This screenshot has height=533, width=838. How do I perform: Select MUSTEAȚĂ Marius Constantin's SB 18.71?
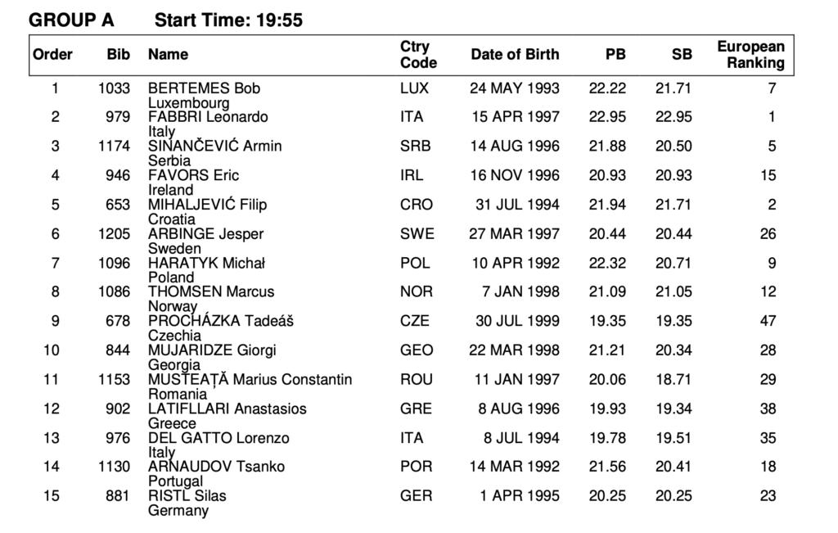coord(674,380)
